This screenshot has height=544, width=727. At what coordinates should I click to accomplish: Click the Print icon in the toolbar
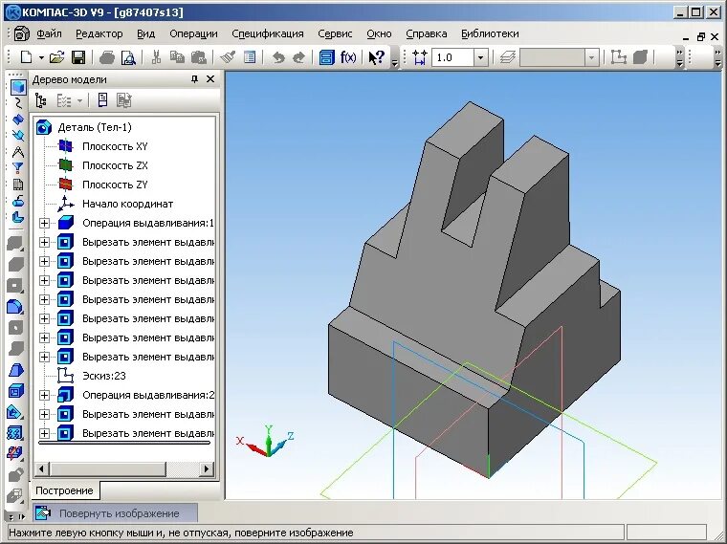pyautogui.click(x=107, y=57)
